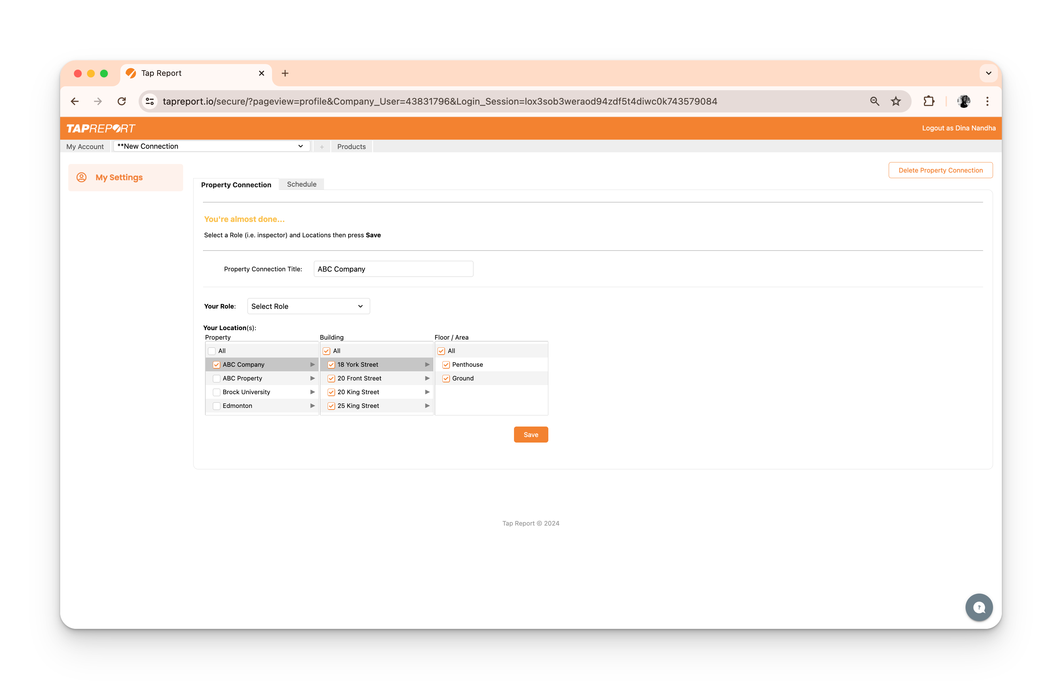The width and height of the screenshot is (1062, 689).
Task: Expand the ABC Property arrow
Action: [312, 378]
